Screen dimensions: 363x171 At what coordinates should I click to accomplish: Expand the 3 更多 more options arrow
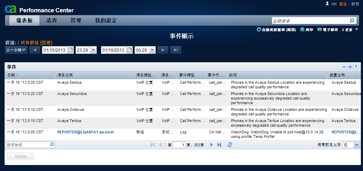point(357,29)
